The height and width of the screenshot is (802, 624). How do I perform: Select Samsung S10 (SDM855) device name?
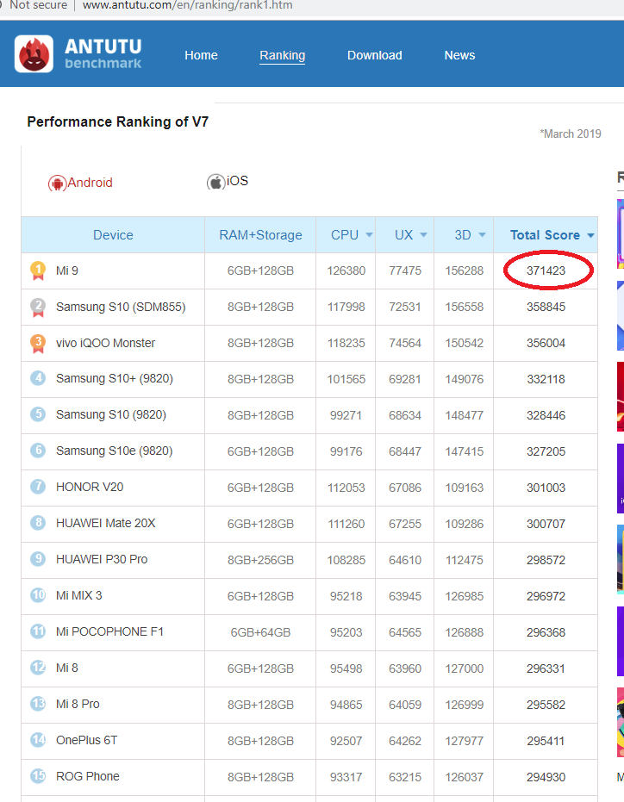pos(121,307)
